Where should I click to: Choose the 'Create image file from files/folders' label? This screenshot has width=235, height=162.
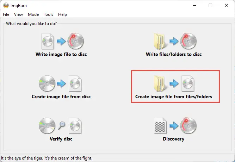[174, 96]
